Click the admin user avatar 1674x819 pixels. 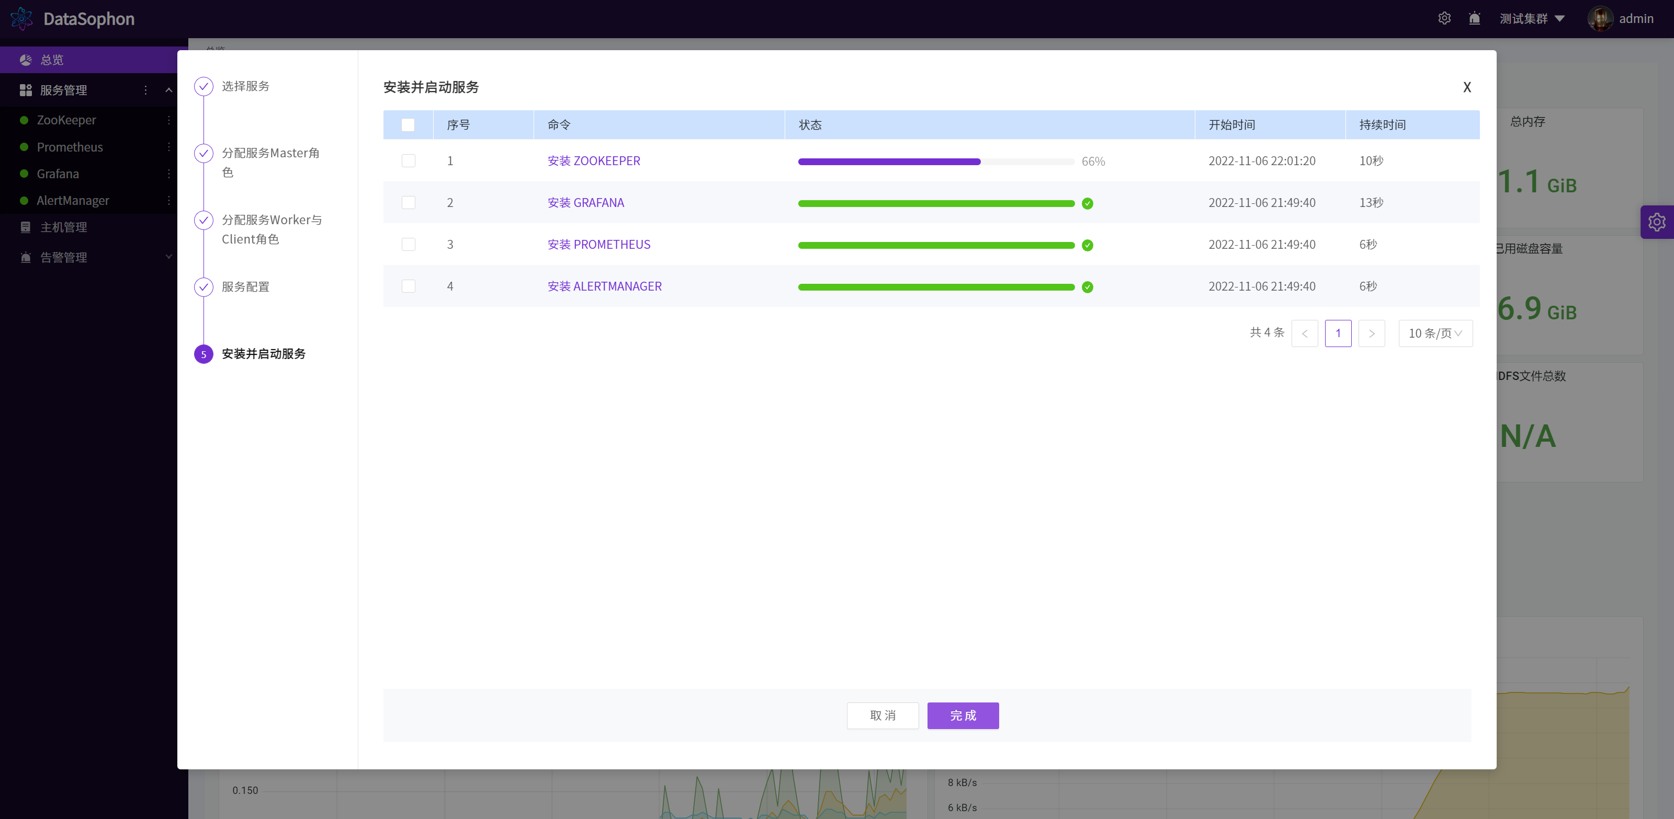point(1600,18)
